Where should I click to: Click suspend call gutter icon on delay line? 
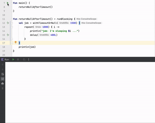tap(8, 35)
